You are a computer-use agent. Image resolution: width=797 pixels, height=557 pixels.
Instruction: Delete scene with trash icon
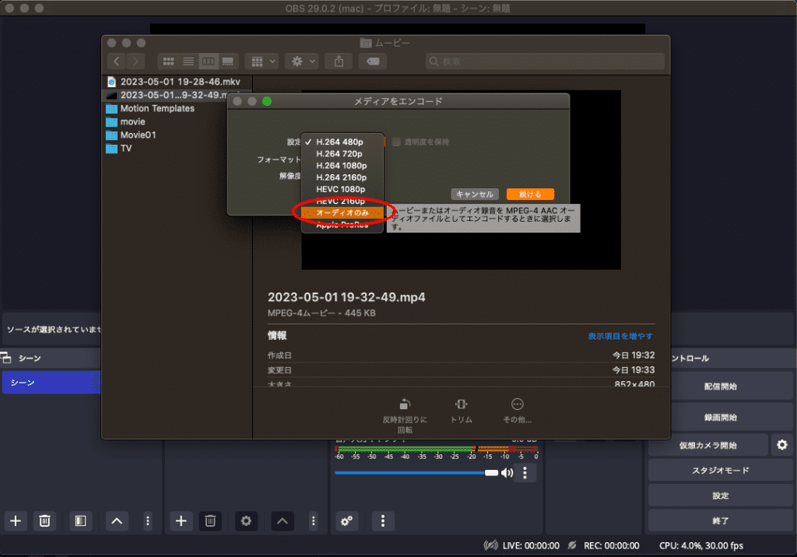point(44,521)
